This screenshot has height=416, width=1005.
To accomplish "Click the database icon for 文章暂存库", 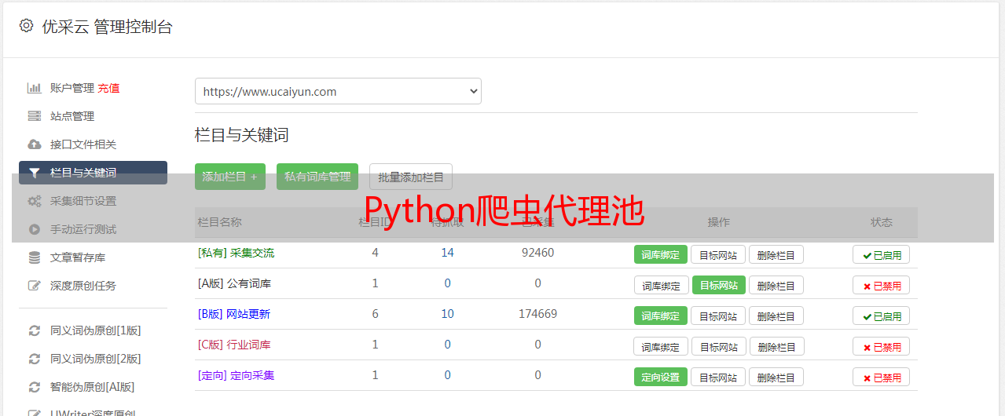I will [34, 257].
